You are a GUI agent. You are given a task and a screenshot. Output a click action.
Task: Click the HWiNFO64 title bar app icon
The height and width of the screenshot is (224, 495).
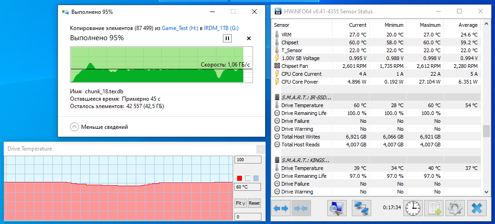pos(278,12)
